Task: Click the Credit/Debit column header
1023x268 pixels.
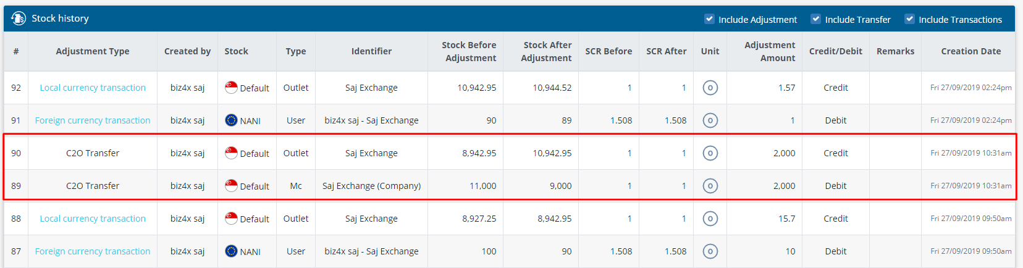Action: [835, 51]
